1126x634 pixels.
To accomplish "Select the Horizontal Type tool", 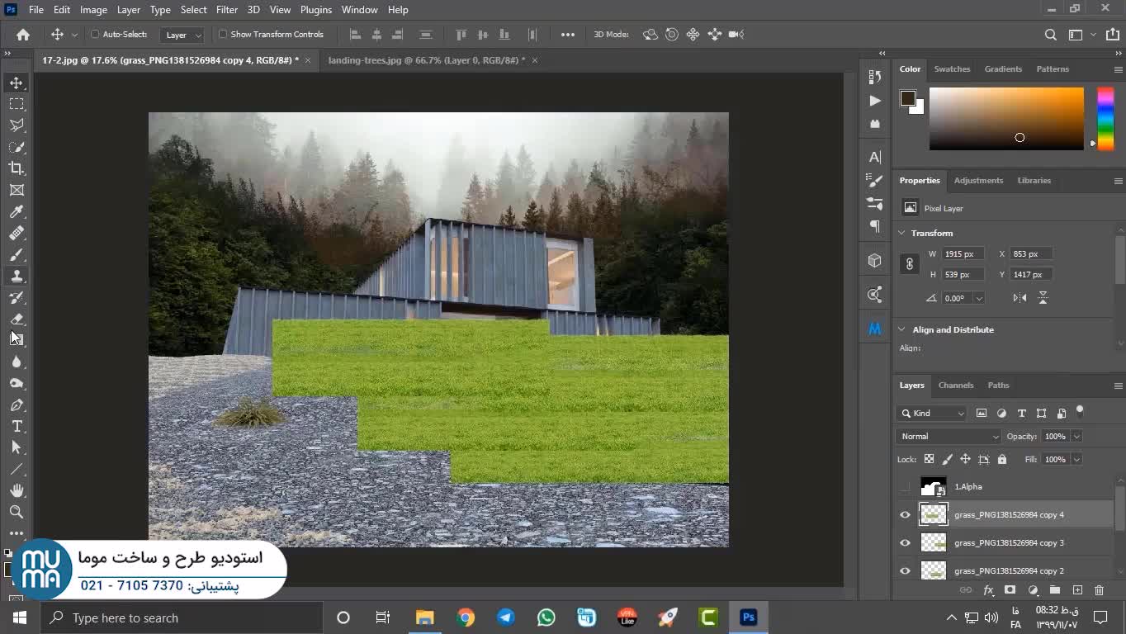I will [x=17, y=426].
